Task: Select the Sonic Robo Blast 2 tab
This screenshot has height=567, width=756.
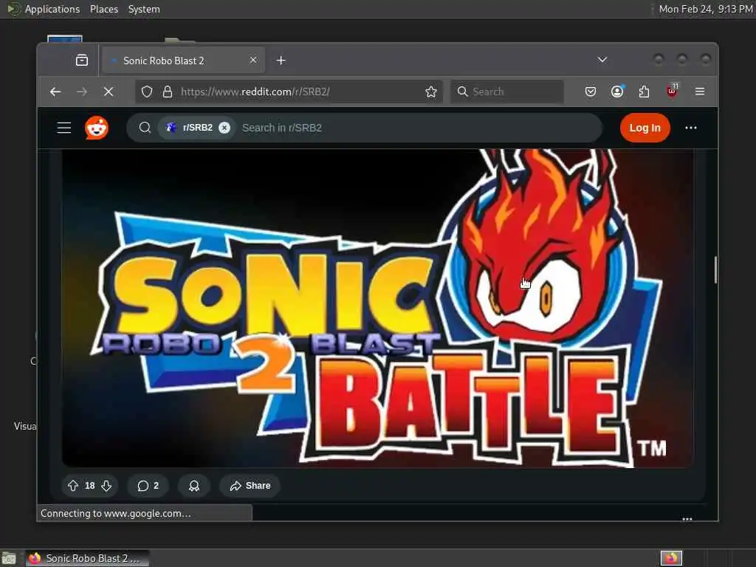Action: (183, 61)
